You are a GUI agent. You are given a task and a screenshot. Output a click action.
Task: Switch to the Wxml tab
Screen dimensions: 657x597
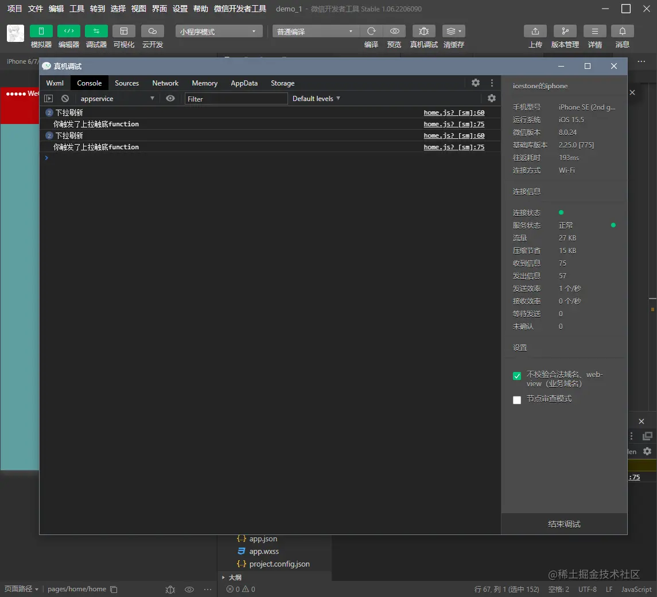[x=55, y=83]
